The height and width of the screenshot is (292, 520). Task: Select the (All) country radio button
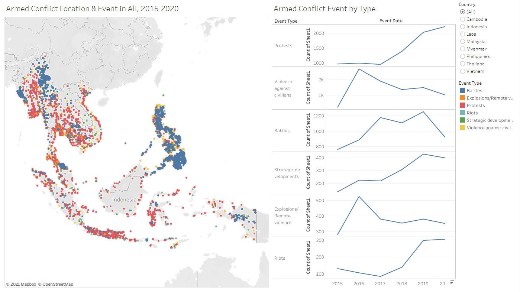tap(462, 12)
